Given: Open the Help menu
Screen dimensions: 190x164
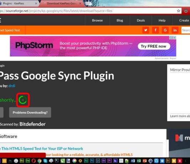Looking at the screenshot, I should (x=162, y=21).
